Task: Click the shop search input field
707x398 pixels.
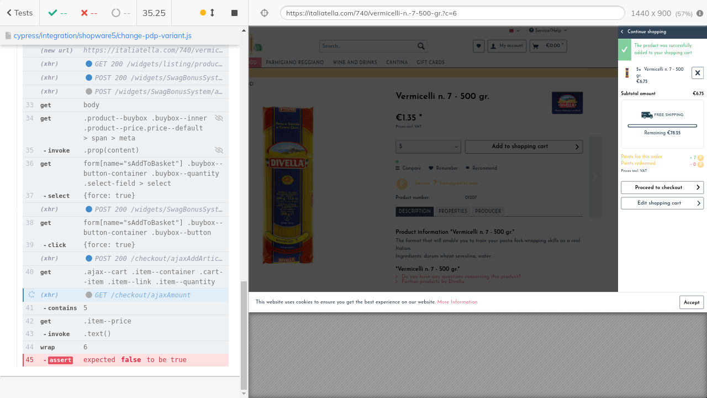Action: click(x=367, y=46)
